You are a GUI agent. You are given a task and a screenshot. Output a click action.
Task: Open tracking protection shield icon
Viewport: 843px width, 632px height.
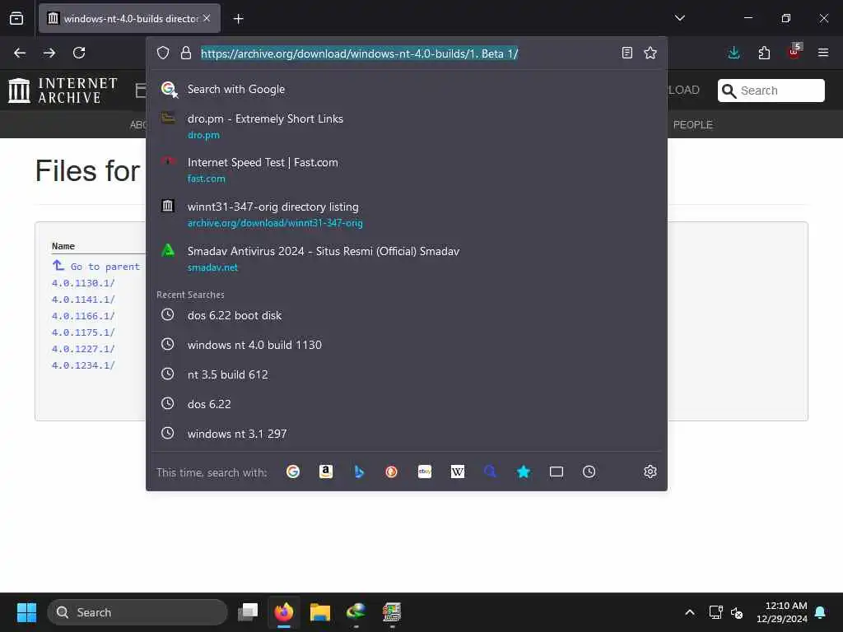[x=163, y=53]
